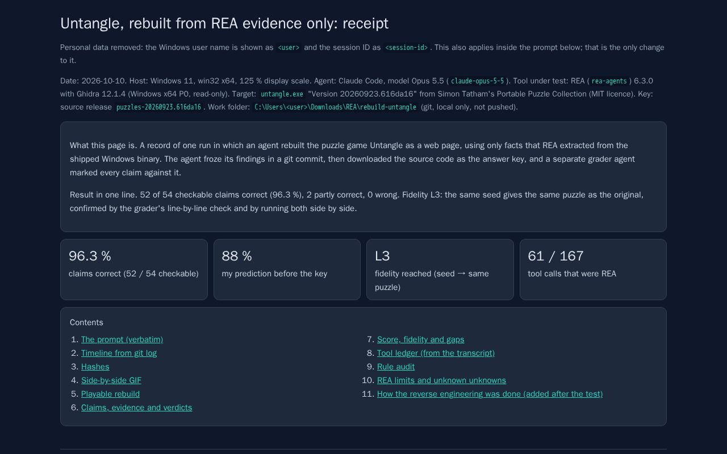Click "tool calls that were REA" caption
The image size is (727, 454).
(572, 274)
